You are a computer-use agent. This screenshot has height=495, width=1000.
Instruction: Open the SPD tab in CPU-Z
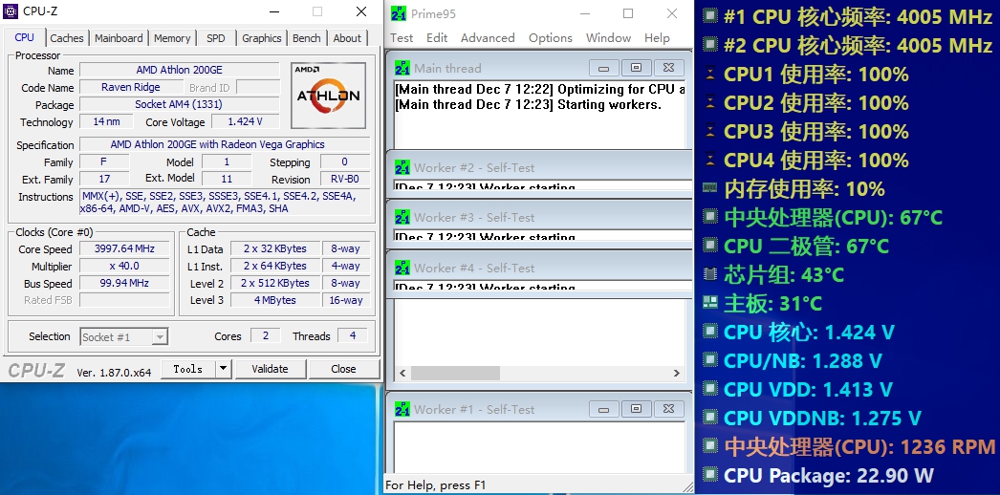click(216, 38)
